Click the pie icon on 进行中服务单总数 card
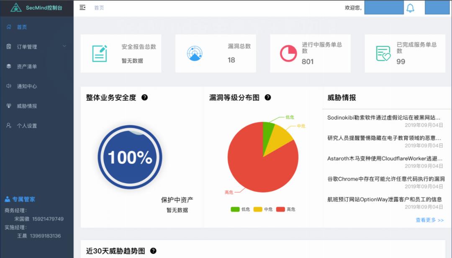452x258 pixels. [x=289, y=53]
